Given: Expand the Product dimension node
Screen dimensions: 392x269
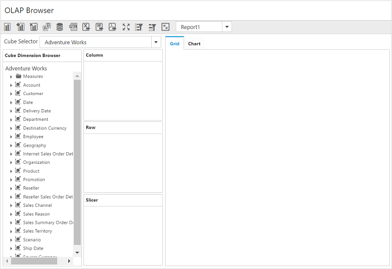Looking at the screenshot, I should (11, 171).
